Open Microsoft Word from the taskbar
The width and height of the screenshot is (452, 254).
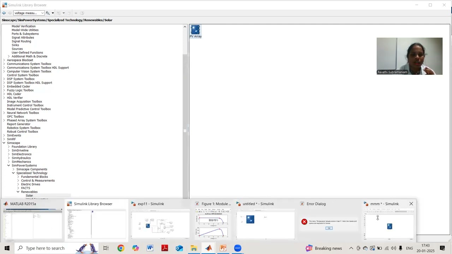pyautogui.click(x=150, y=248)
